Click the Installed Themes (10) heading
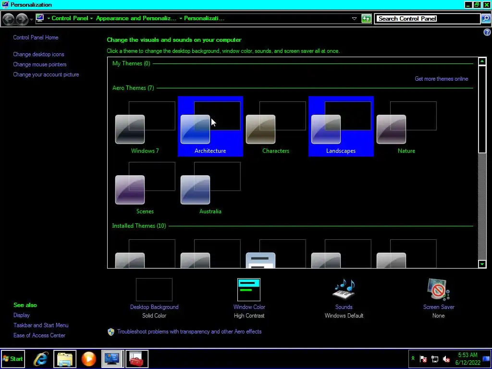Viewport: 492px width, 369px height. click(x=139, y=226)
